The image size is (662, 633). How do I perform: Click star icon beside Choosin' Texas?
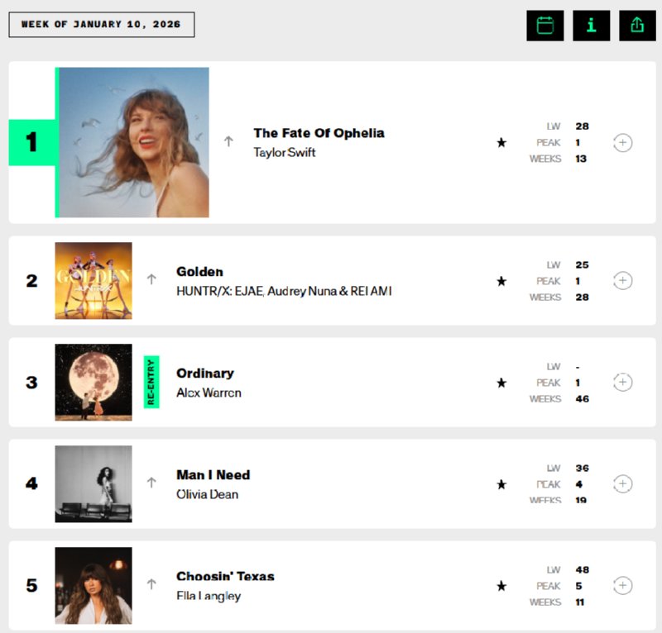click(x=501, y=586)
